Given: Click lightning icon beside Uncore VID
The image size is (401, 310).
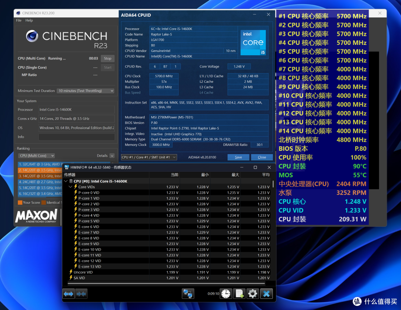Looking at the screenshot, I should [x=71, y=272].
